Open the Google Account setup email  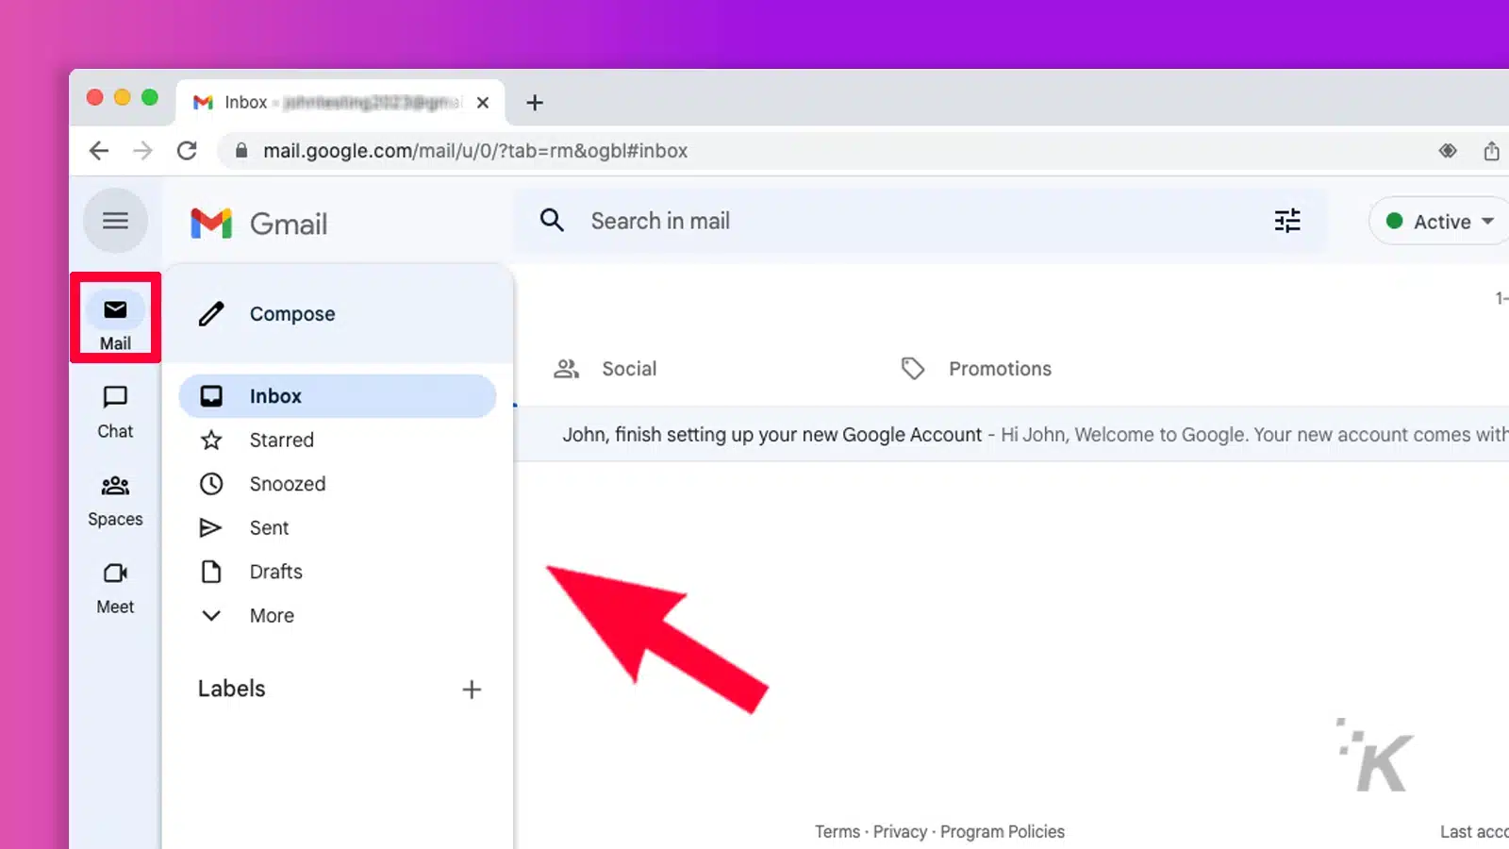[x=1012, y=435]
